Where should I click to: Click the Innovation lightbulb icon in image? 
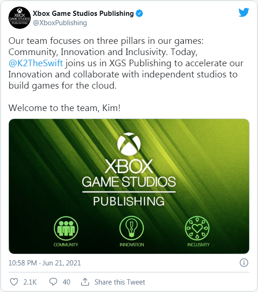click(x=132, y=228)
